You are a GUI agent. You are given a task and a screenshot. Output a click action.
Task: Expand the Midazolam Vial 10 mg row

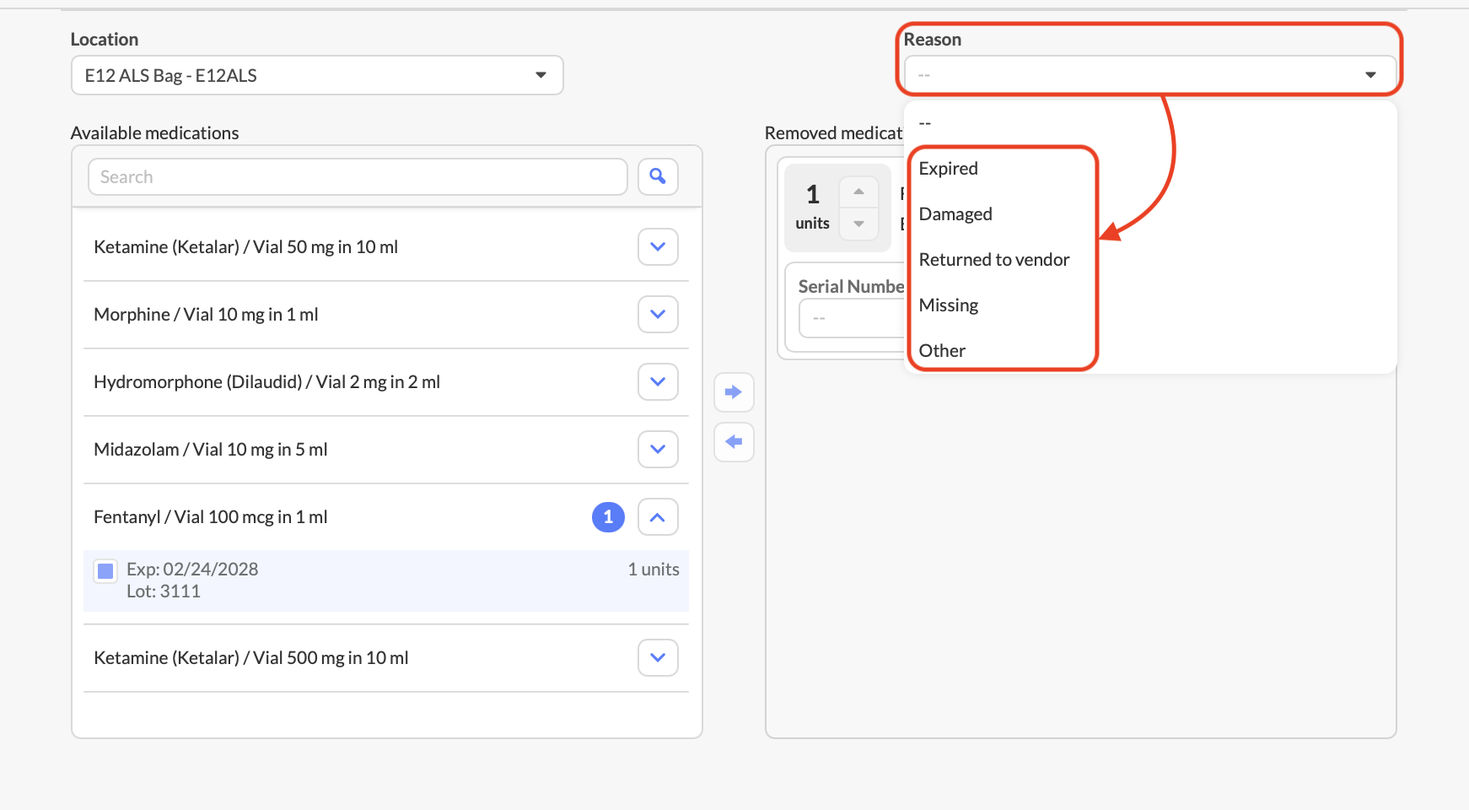(658, 450)
